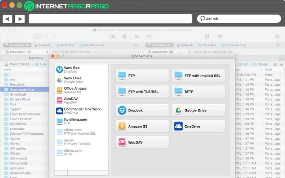Click the info icon next to the toggle
Image resolution: width=285 pixels, height=178 pixels.
tap(124, 37)
